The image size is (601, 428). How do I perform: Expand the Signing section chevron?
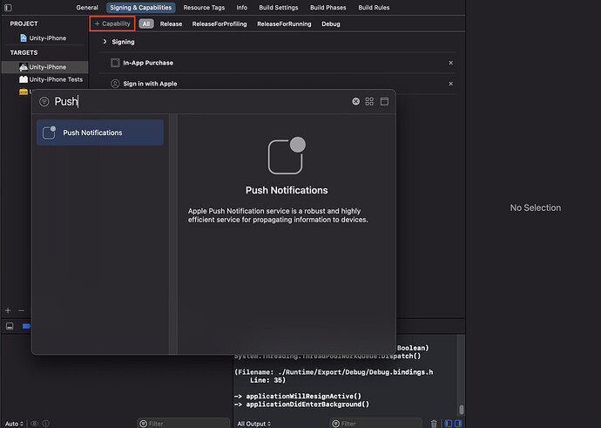tap(105, 42)
